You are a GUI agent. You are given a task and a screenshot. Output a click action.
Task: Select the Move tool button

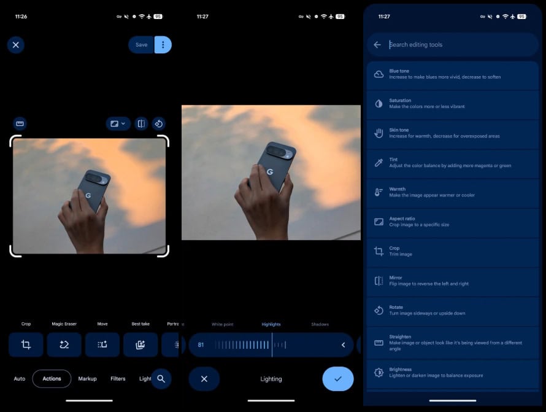point(102,344)
